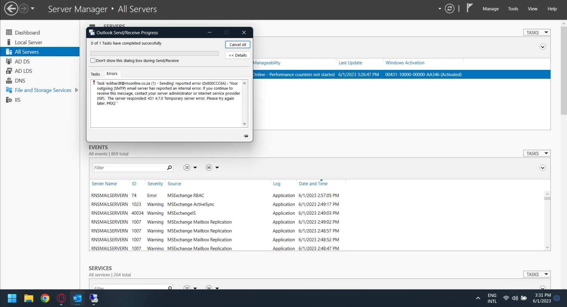
Task: Click the Refresh icon in header
Action: point(449,9)
